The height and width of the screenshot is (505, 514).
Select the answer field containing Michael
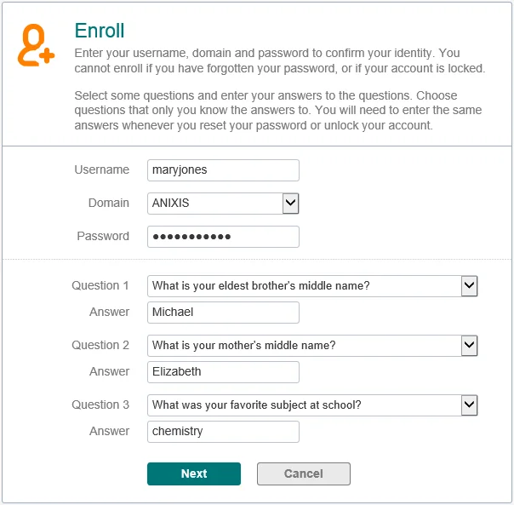pyautogui.click(x=223, y=313)
